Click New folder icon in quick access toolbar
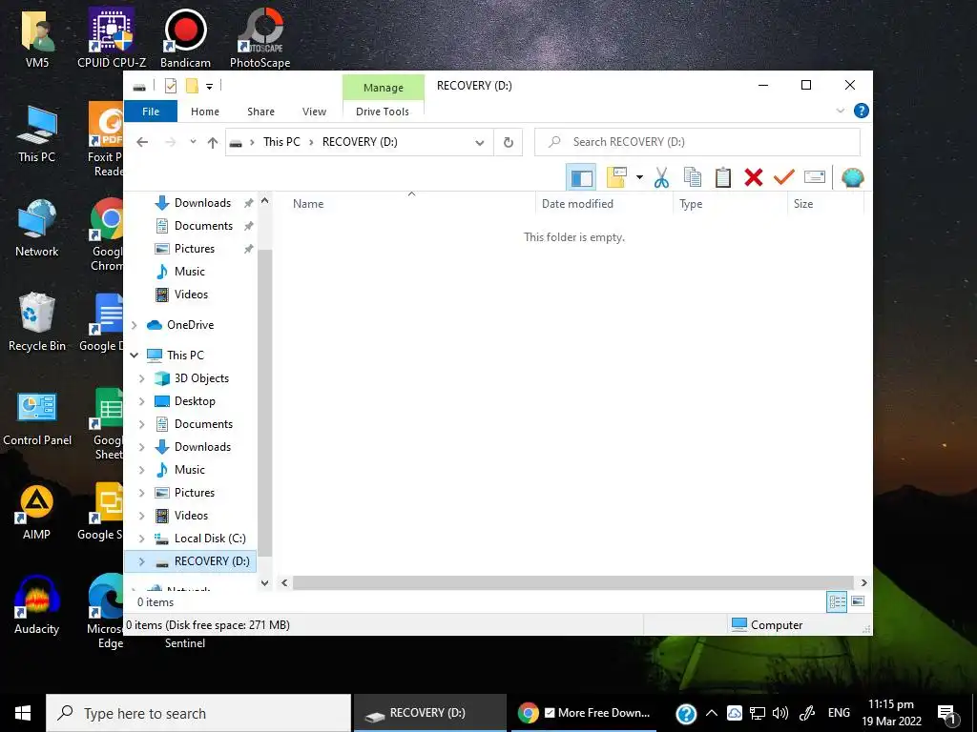 (x=192, y=86)
